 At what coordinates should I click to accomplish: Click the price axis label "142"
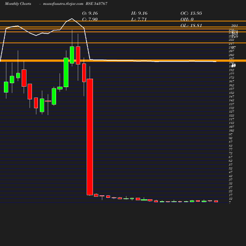[232, 100]
